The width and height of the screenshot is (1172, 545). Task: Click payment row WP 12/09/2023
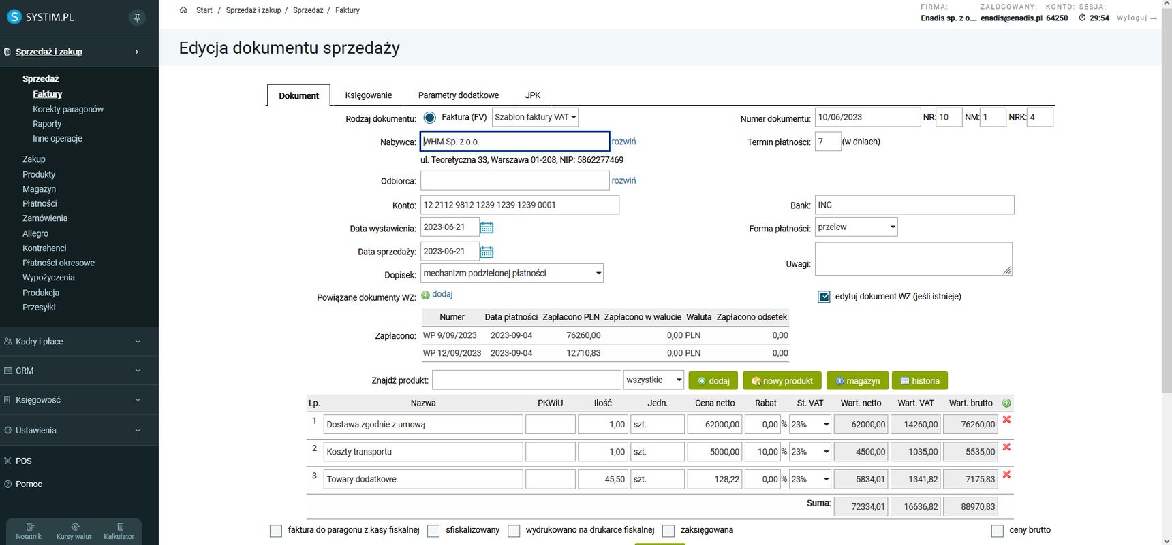pos(605,353)
